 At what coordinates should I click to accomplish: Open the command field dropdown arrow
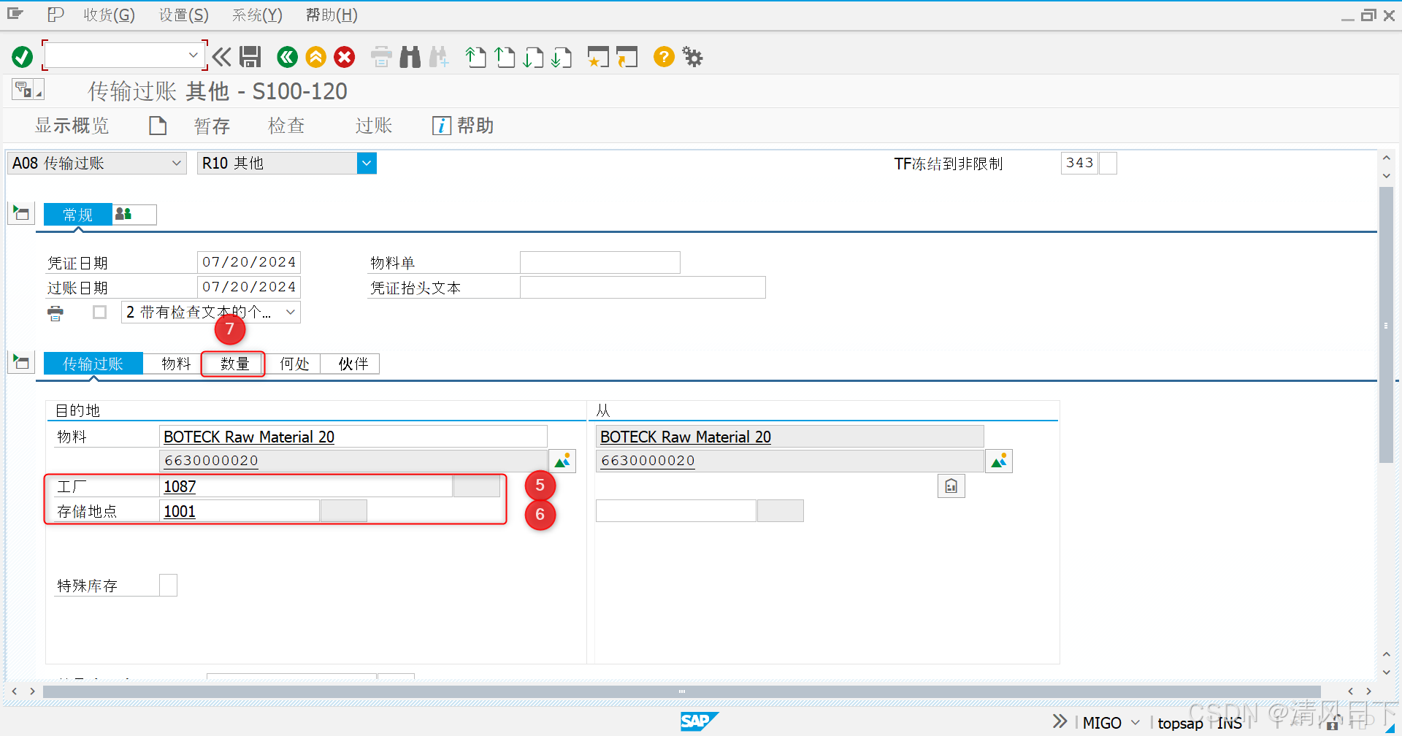pos(193,55)
